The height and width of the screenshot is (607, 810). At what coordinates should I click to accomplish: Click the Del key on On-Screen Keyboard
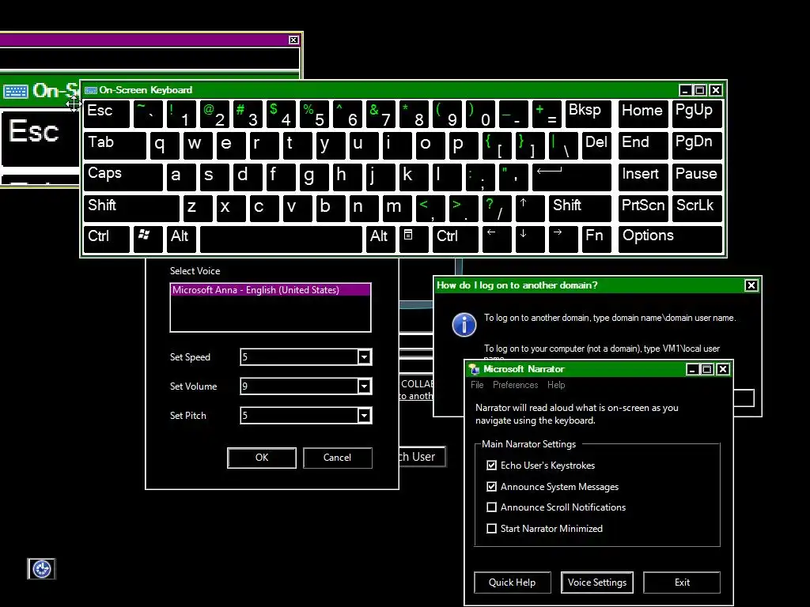pyautogui.click(x=596, y=146)
